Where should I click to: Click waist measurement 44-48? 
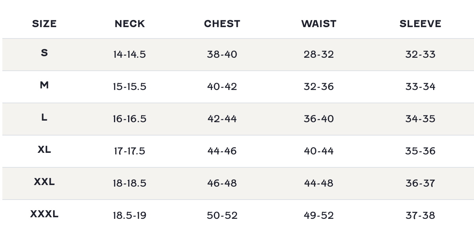pyautogui.click(x=319, y=183)
